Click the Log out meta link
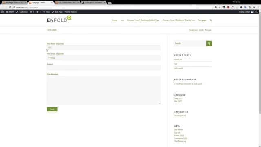The width and height of the screenshot is (261, 147). (x=177, y=133)
